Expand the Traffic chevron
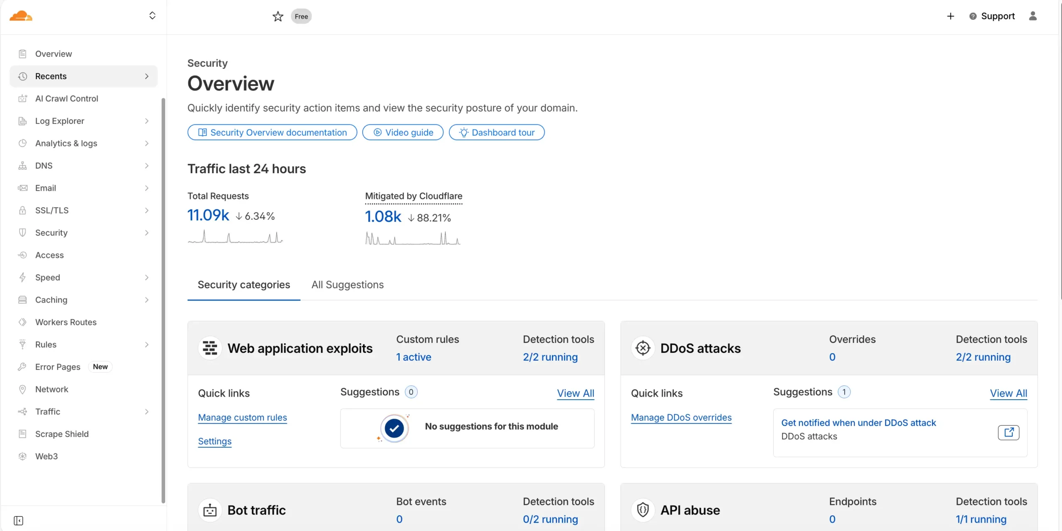This screenshot has height=531, width=1062. (146, 412)
